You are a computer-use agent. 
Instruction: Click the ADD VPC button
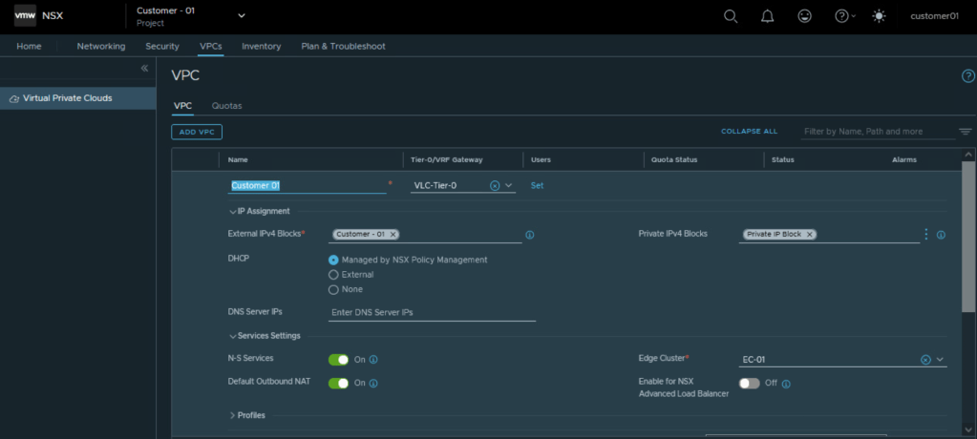(x=197, y=132)
